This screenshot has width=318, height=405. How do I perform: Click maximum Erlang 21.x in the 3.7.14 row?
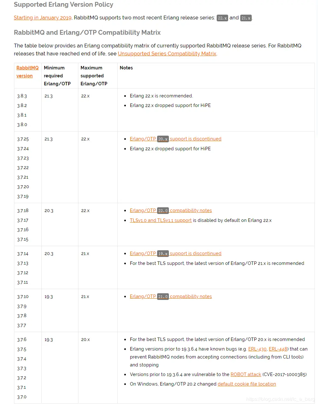click(85, 254)
